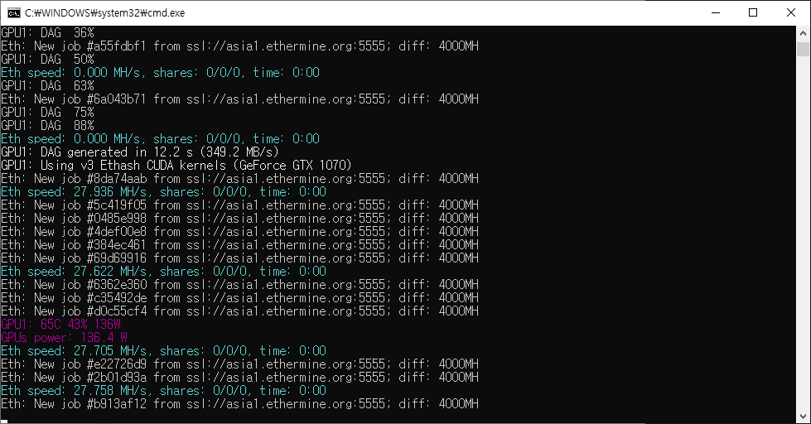811x424 pixels.
Task: Click the scrollbar up arrow
Action: coord(803,33)
